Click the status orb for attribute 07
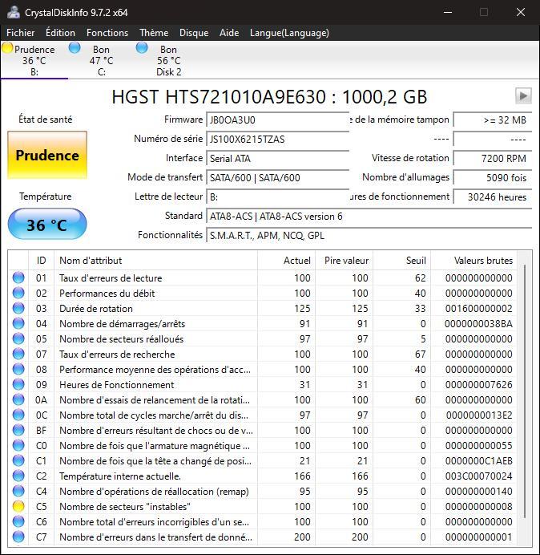Image resolution: width=540 pixels, height=555 pixels. point(18,354)
